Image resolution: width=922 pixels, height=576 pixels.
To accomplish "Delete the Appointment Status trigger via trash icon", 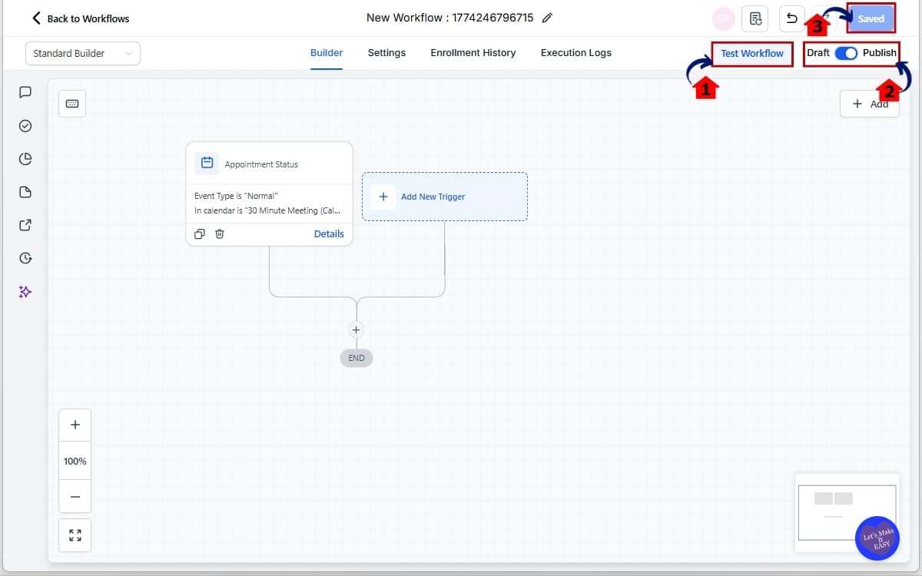I will 220,233.
